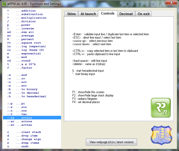The height and width of the screenshot is (151, 179).
Task: Select the 'rd ...round' row
Action: click(x=32, y=61)
